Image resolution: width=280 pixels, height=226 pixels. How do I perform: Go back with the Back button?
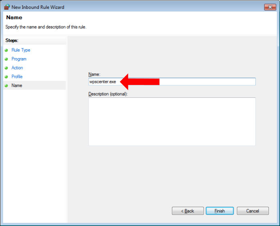click(188, 211)
